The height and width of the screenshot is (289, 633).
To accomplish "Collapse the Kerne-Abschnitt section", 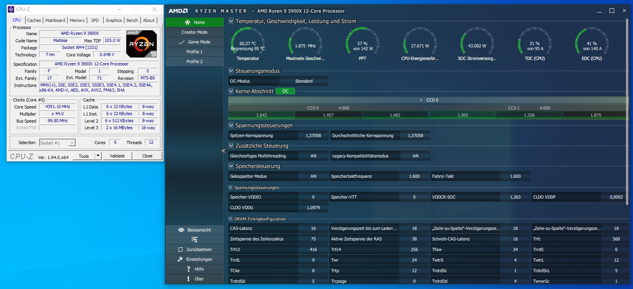I will coord(231,91).
